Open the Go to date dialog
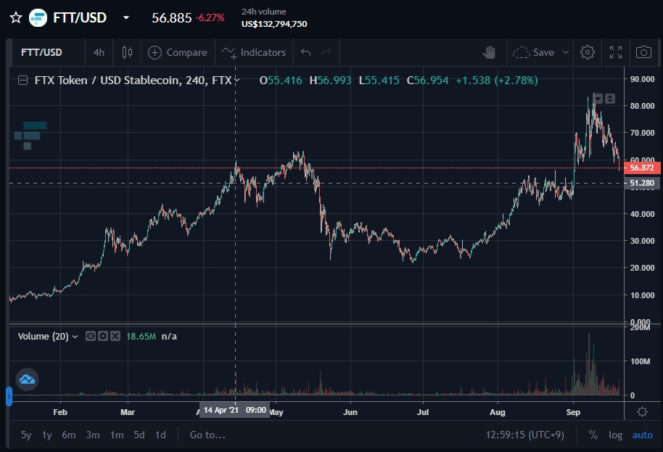 click(x=207, y=435)
